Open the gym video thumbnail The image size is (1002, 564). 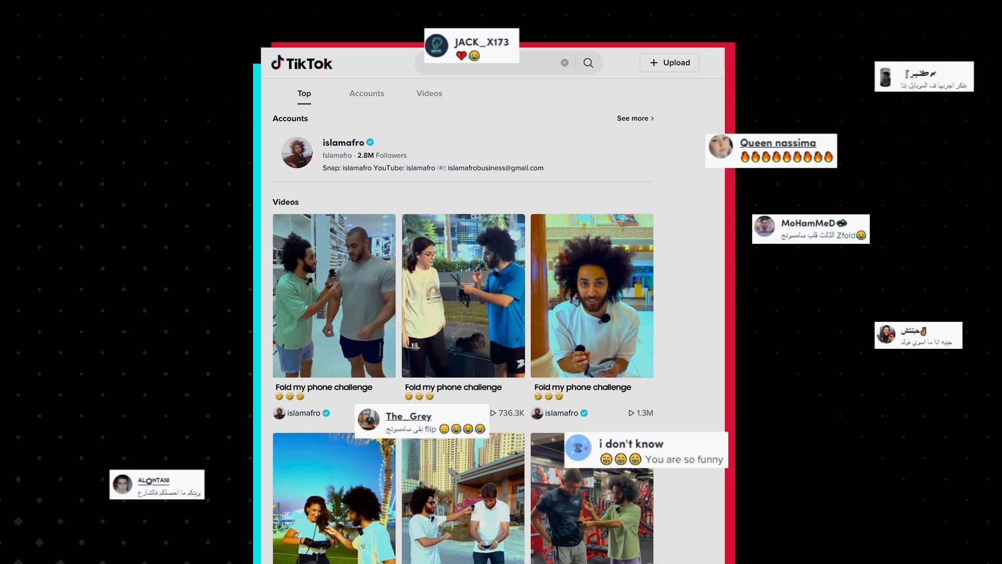tap(592, 517)
